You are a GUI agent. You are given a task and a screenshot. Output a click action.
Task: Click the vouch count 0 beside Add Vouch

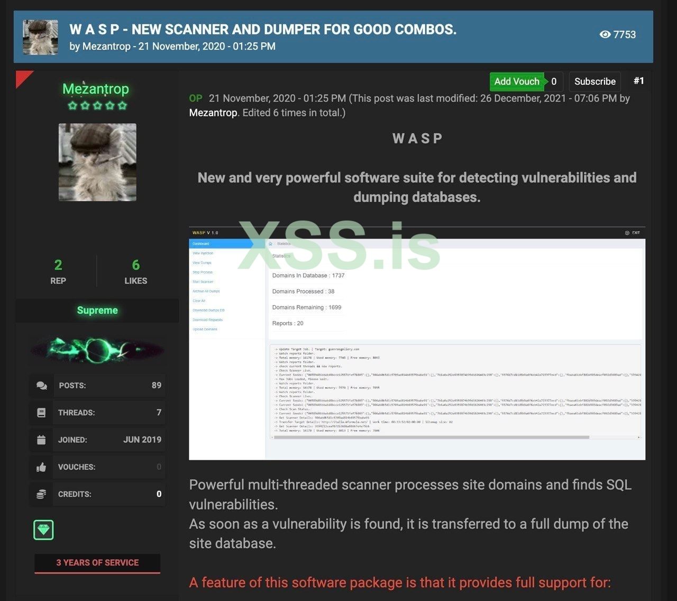[554, 81]
